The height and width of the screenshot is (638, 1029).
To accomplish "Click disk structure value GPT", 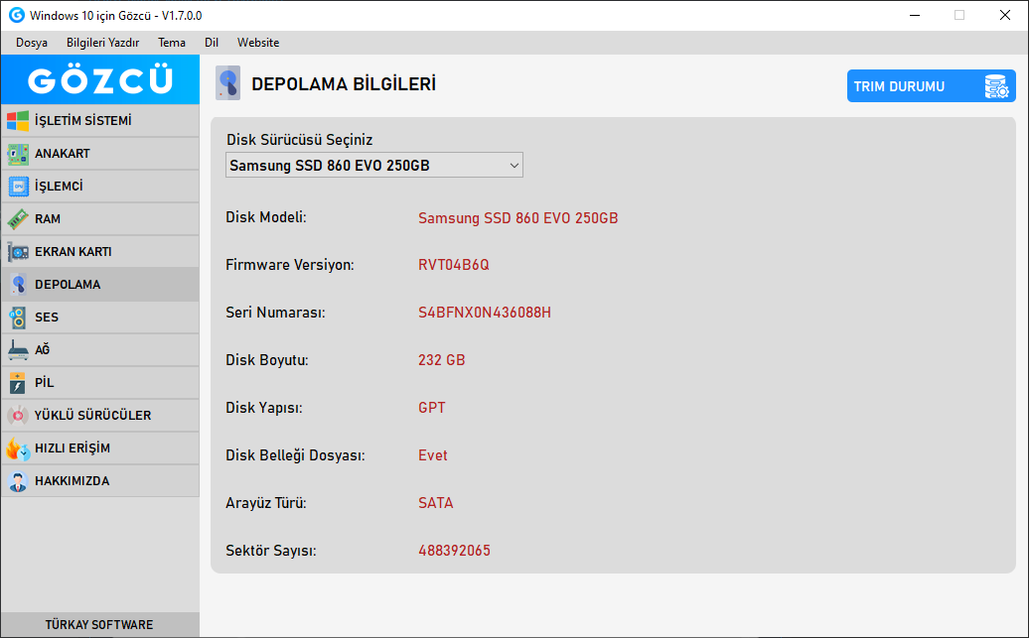I will click(432, 408).
